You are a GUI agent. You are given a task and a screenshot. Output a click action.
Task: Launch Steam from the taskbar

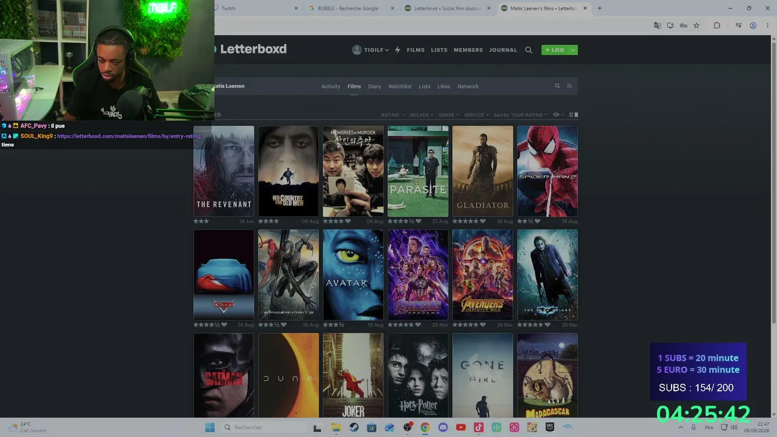click(x=354, y=427)
